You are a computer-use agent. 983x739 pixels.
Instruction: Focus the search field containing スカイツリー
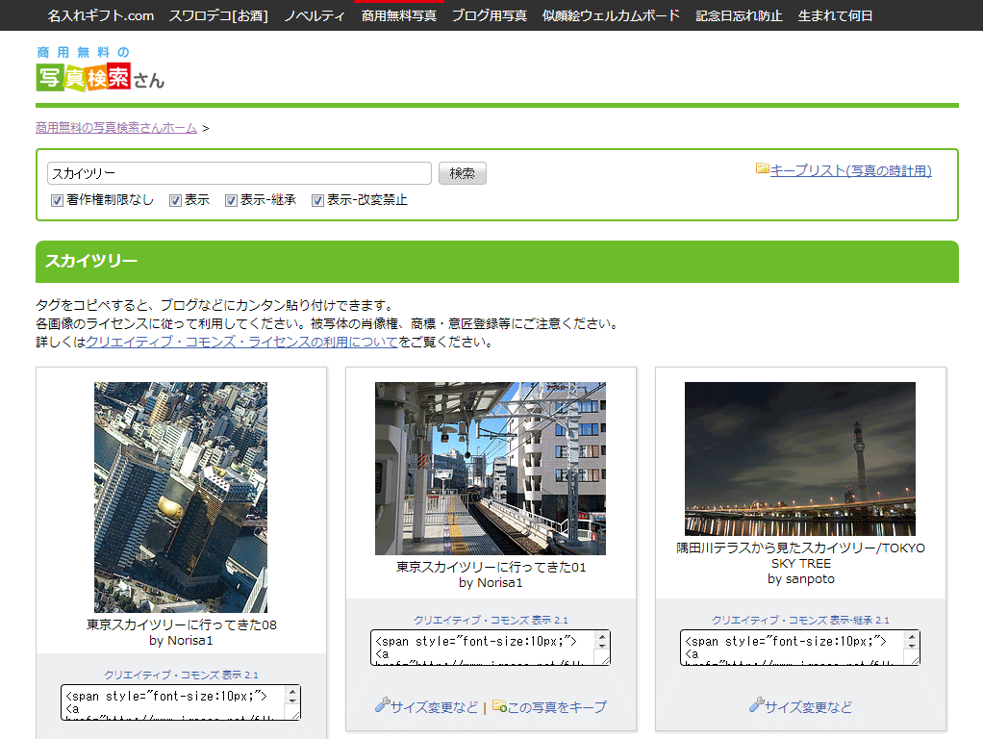click(239, 173)
